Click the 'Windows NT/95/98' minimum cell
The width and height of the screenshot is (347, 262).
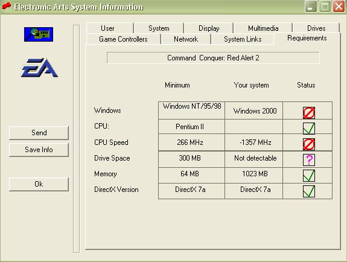[x=192, y=110]
